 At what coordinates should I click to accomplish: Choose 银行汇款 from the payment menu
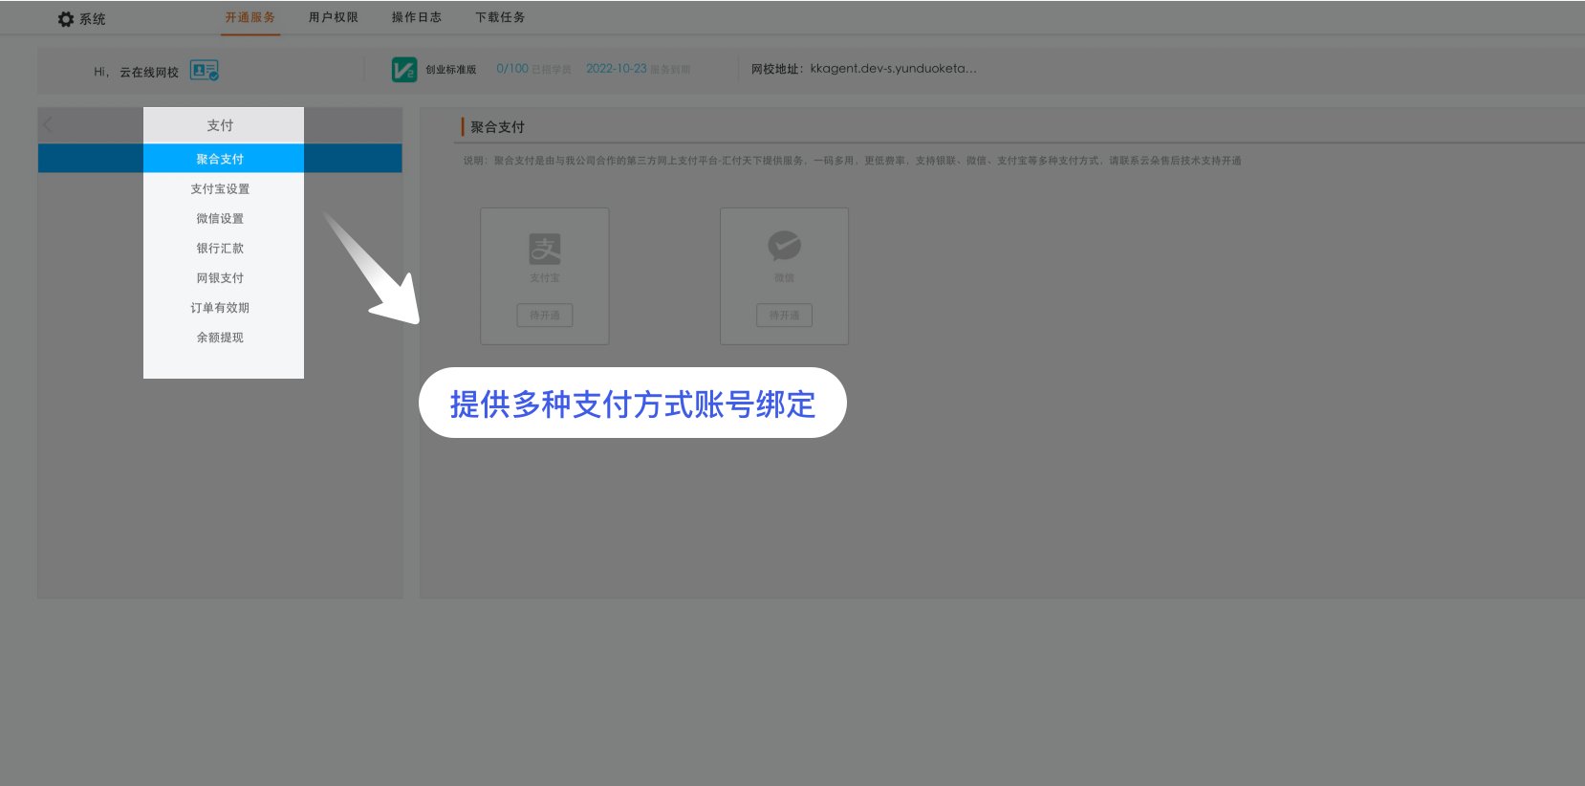coord(220,249)
